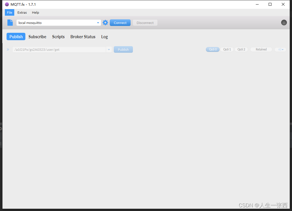Click the blue Connect button
The image size is (292, 211).
click(120, 23)
